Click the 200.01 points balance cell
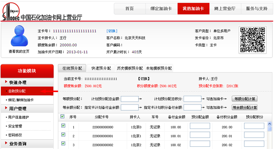Viewport: 274px width, 149px height. pos(227,136)
